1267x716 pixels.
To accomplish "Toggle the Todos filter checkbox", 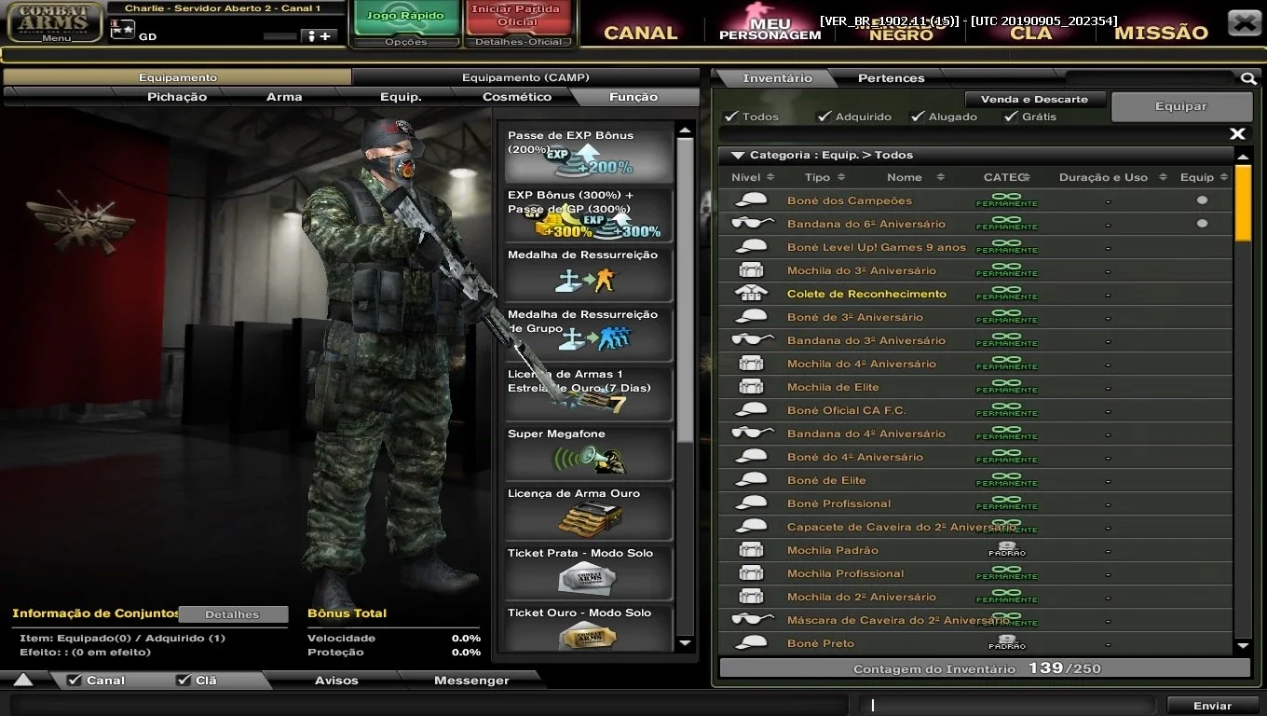I will click(731, 117).
